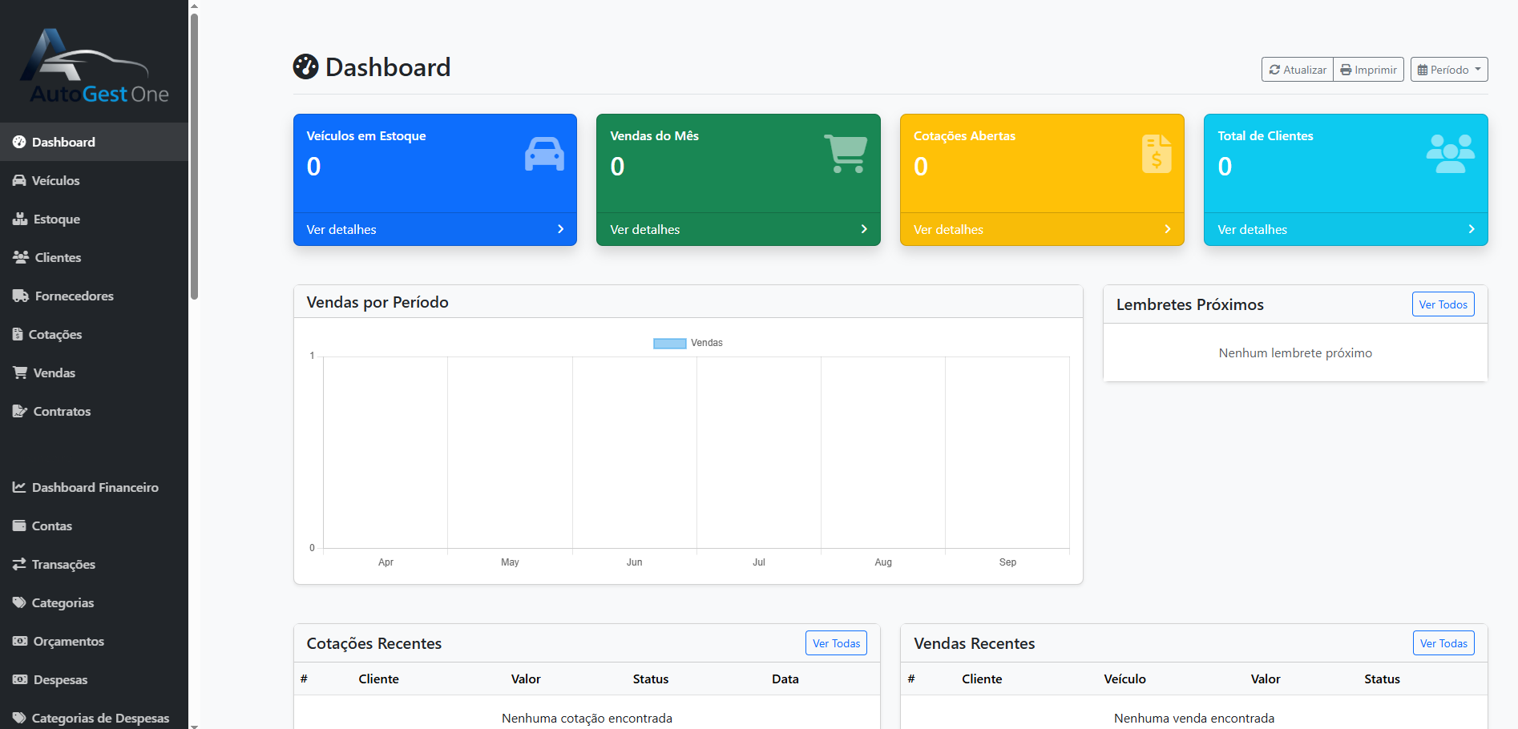
Task: Click the truck icon beside Fornecedores
Action: tap(20, 296)
